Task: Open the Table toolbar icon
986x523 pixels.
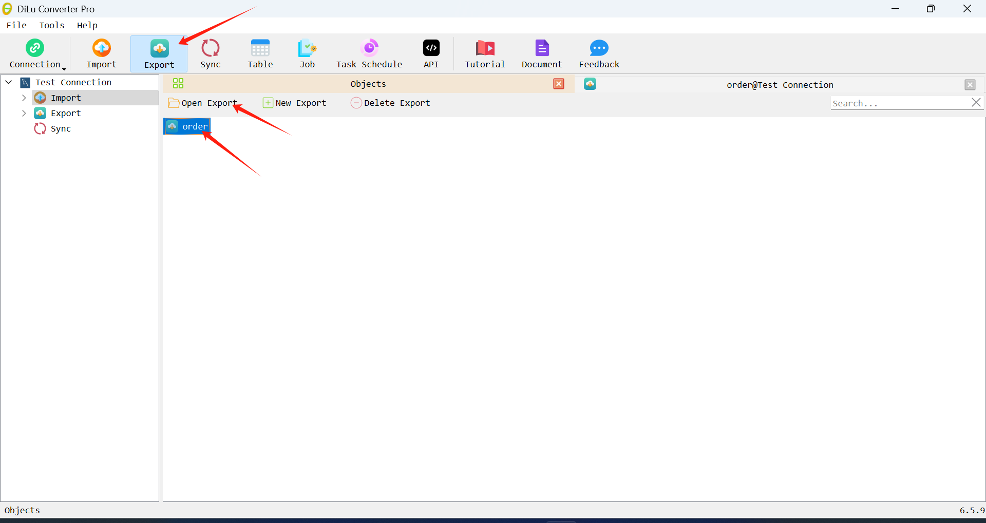Action: 260,53
